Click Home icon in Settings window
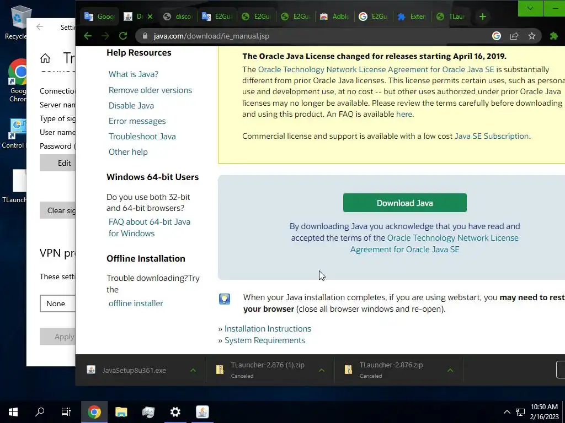 click(x=45, y=58)
